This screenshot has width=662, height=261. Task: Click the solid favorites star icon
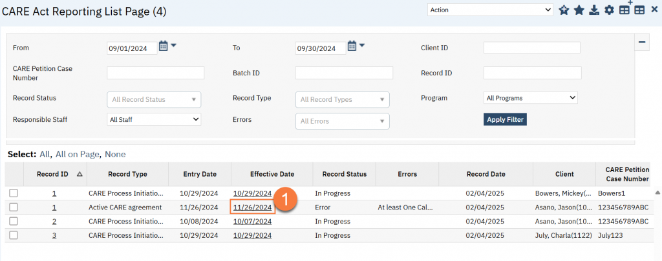click(x=579, y=10)
